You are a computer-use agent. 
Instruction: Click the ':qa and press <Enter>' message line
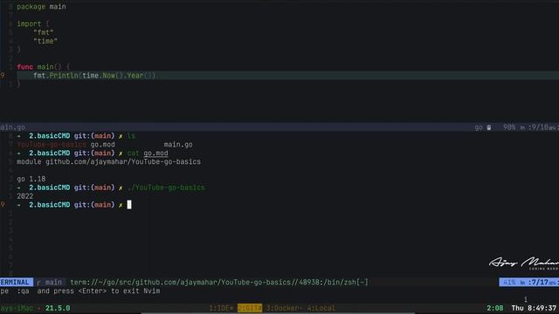(79, 290)
